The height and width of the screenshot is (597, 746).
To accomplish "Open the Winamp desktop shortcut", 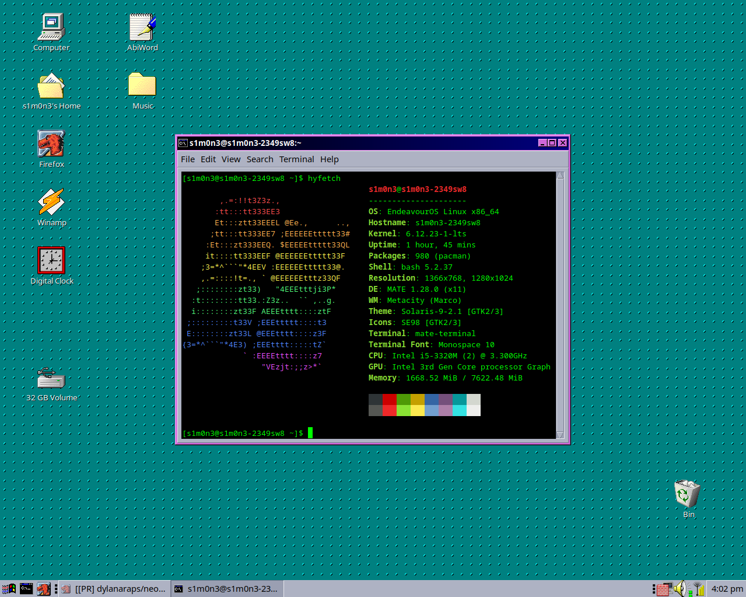I will 51,203.
